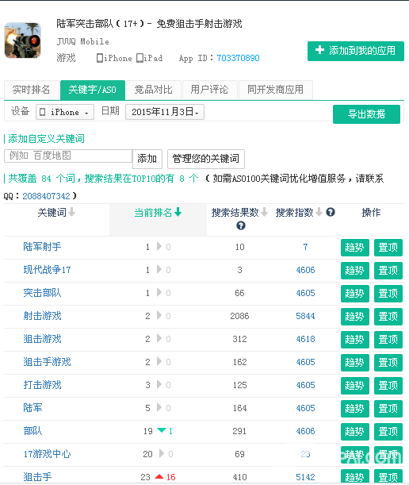Sort by 搜索结果数 arrow
This screenshot has width=409, height=485.
(264, 212)
